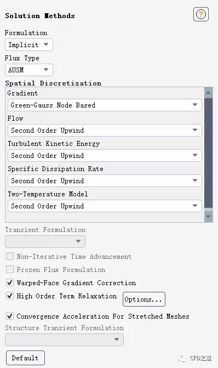
Task: Expand the Flow Second Order Upwind dropdown
Action: coord(105,131)
